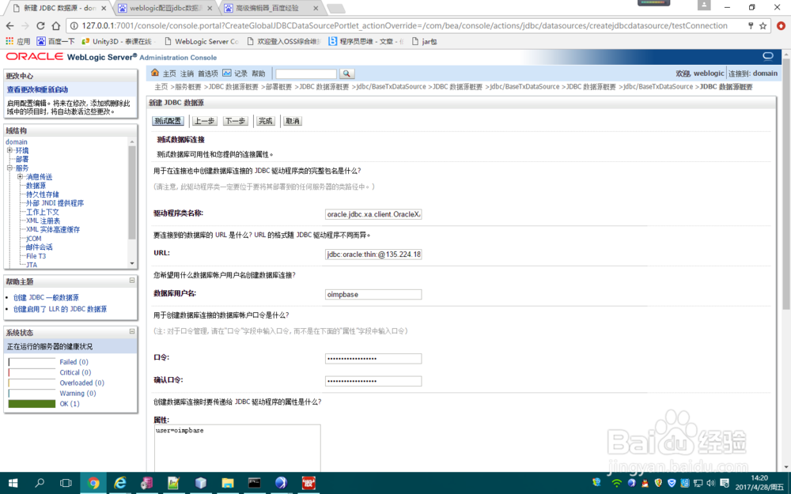Collapse the 帮助主题 panel with its minimize icon
Viewport: 791px width, 494px height.
pos(131,281)
